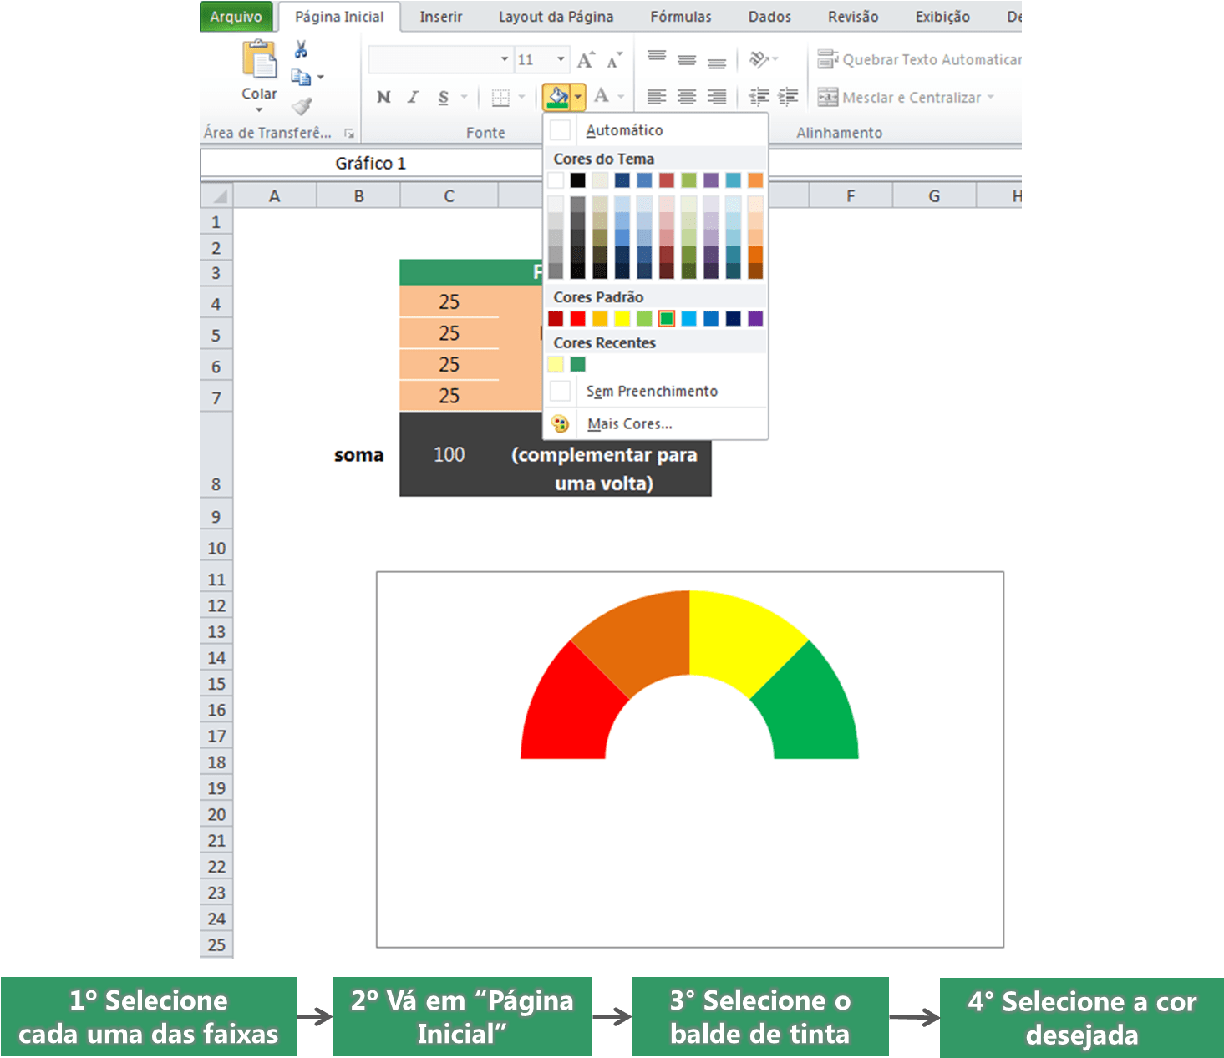Open the Dados tab
This screenshot has height=1058, width=1224.
[x=769, y=17]
